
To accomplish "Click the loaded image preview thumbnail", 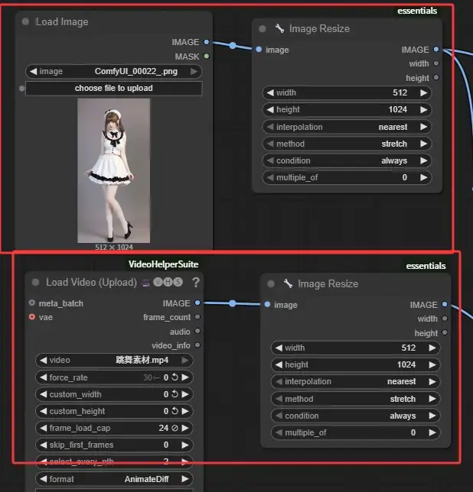I will pos(113,170).
